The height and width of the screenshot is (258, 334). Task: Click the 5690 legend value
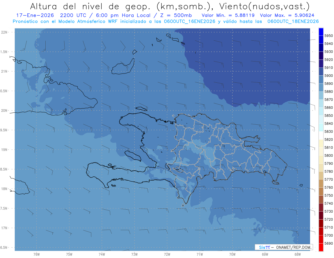328,243
